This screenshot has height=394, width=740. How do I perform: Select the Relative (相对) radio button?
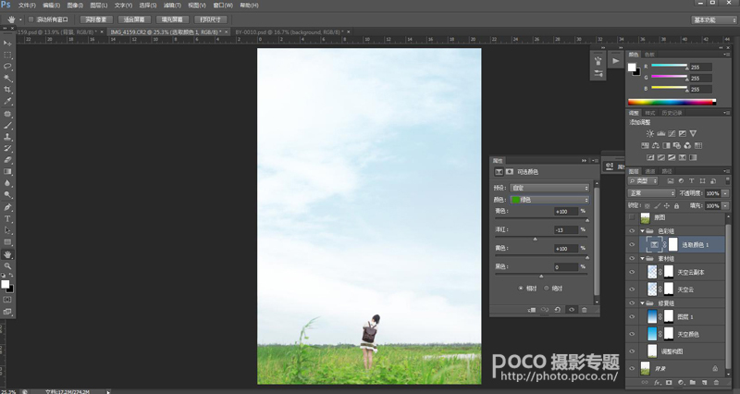click(x=521, y=289)
